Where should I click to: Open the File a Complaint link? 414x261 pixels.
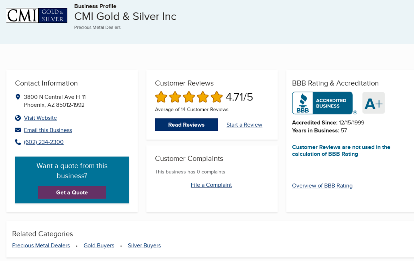(211, 185)
